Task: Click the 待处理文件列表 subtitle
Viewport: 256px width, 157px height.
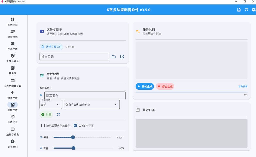Action: 152,34
